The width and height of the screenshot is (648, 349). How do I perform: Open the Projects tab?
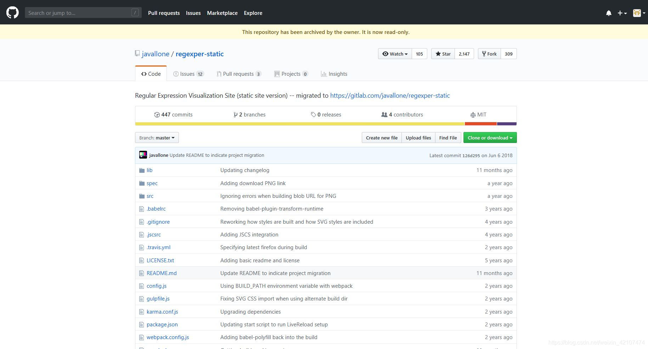click(291, 74)
